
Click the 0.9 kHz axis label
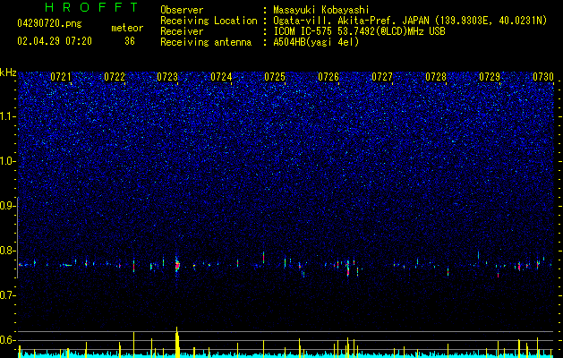click(7, 206)
